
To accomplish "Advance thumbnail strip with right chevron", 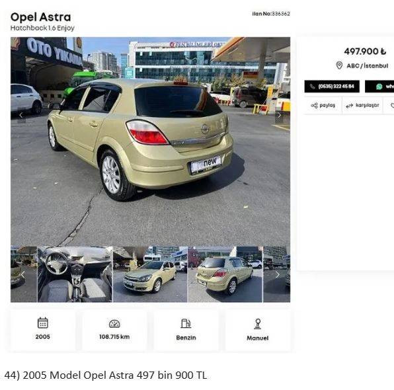I will (x=278, y=274).
